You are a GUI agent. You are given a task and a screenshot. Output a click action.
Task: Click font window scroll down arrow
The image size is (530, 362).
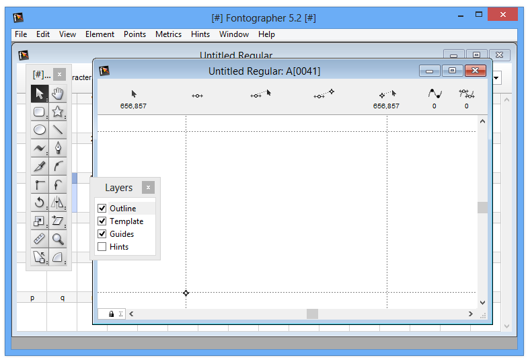[x=506, y=326]
